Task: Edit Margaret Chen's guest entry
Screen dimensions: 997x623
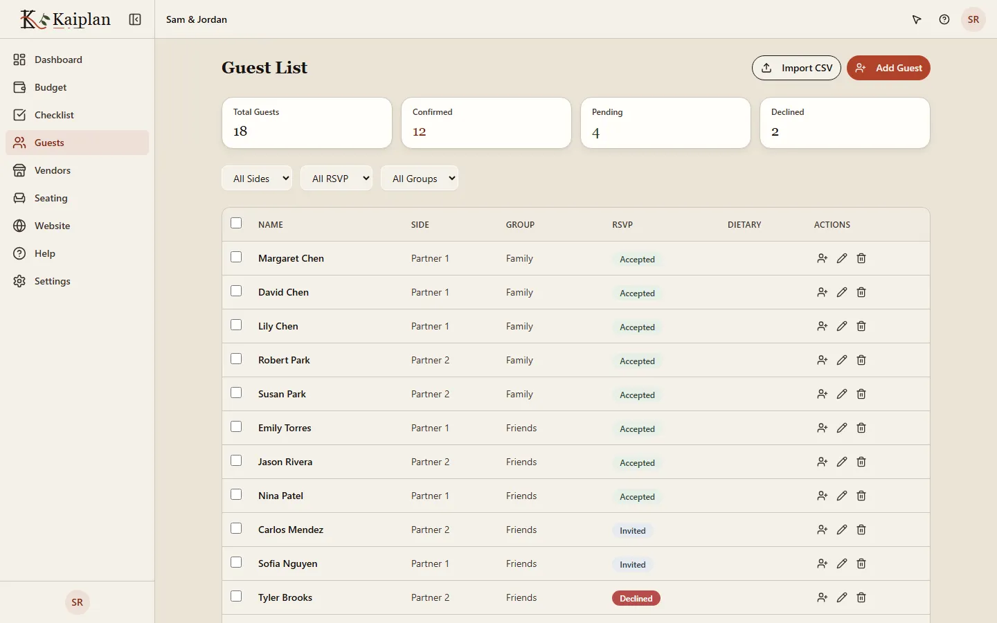Action: point(842,258)
